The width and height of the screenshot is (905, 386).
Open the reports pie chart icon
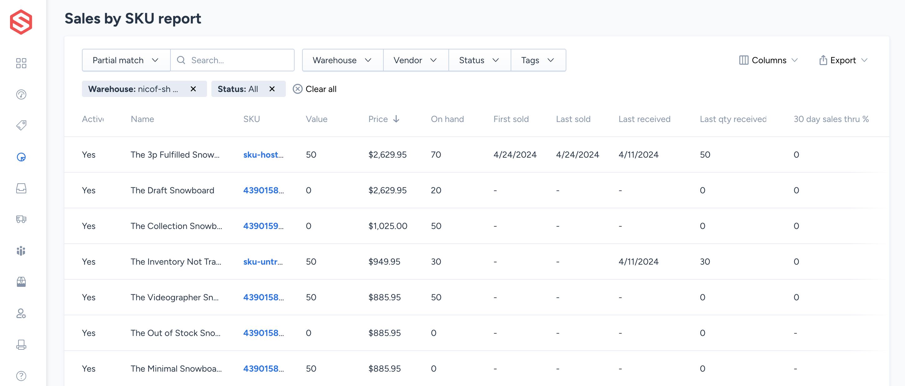tap(21, 157)
